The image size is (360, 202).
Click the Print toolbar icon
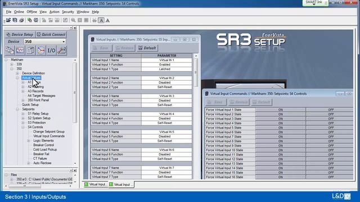pyautogui.click(x=21, y=20)
